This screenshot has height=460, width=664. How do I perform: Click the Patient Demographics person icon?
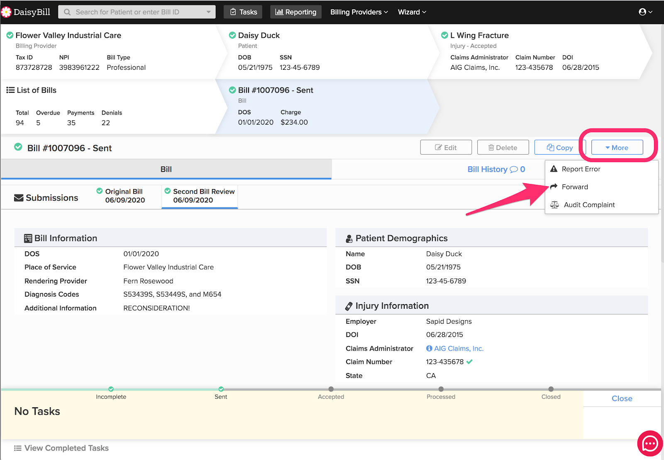[349, 239]
